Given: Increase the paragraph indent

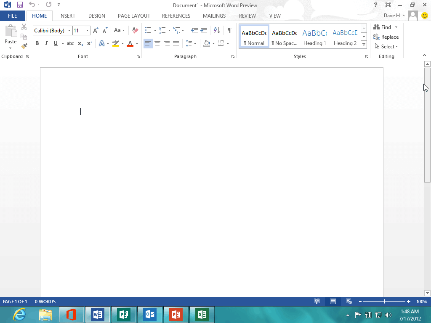Looking at the screenshot, I should (204, 30).
